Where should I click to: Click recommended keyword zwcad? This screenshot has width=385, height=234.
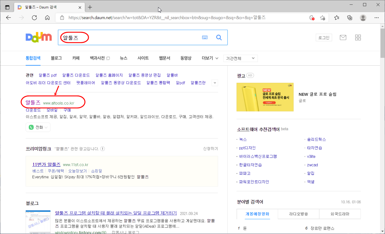click(x=313, y=165)
